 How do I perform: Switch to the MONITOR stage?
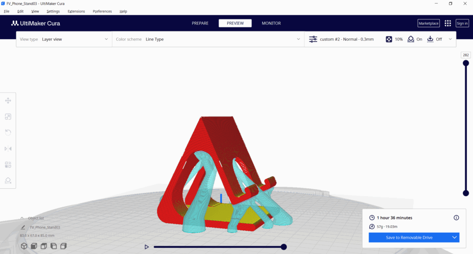(271, 23)
